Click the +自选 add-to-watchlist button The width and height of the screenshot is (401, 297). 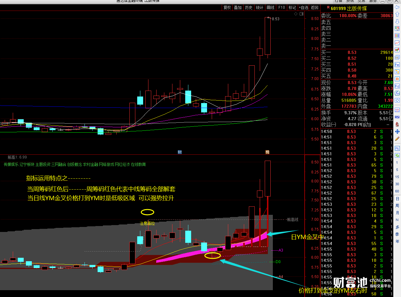(x=303, y=7)
